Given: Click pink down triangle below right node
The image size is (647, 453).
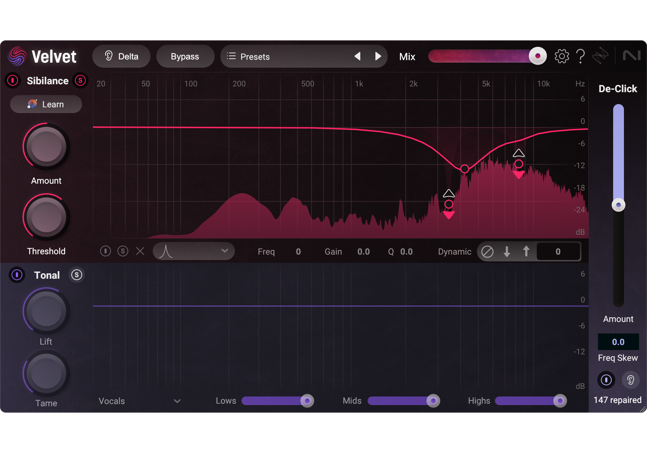Looking at the screenshot, I should tap(519, 175).
